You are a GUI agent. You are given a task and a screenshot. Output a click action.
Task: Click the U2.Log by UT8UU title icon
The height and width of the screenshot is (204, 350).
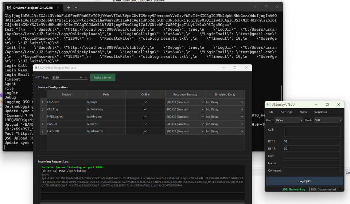268,104
